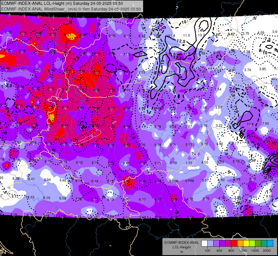Screen dimensions: 278x256
Task: Click the legend tick label 1600
Action: [x=255, y=251]
